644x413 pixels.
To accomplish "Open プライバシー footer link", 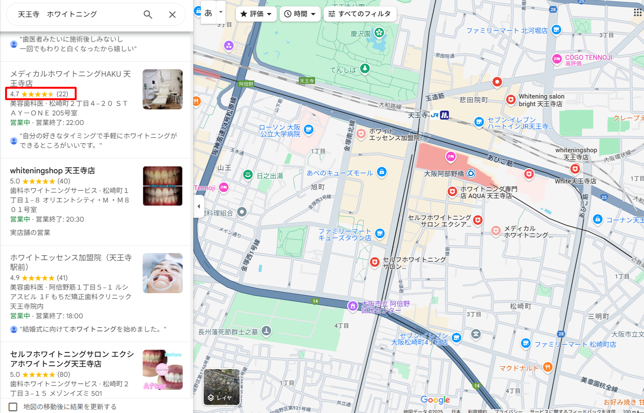I will [508, 411].
